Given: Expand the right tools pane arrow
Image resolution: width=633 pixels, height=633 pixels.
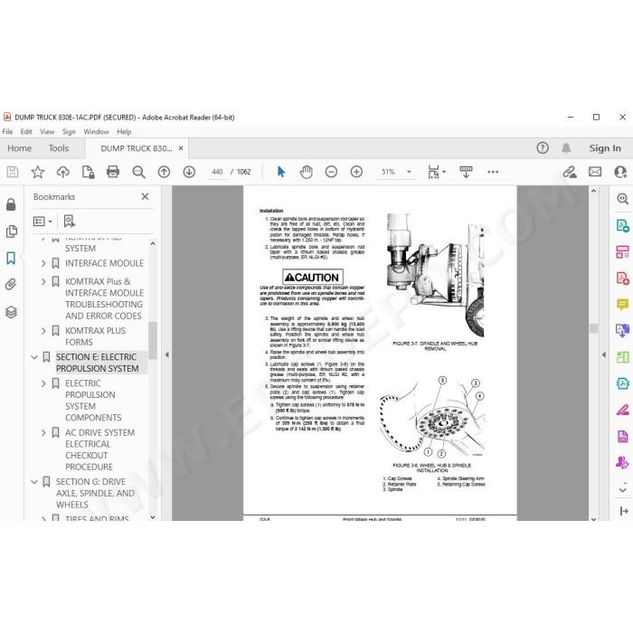Looking at the screenshot, I should coord(603,354).
